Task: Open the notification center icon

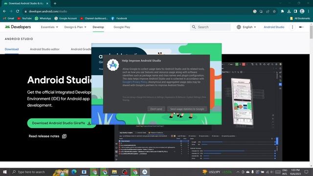Action: (x=307, y=172)
